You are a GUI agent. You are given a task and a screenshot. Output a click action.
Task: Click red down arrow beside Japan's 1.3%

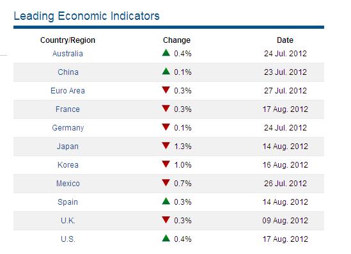(x=166, y=146)
